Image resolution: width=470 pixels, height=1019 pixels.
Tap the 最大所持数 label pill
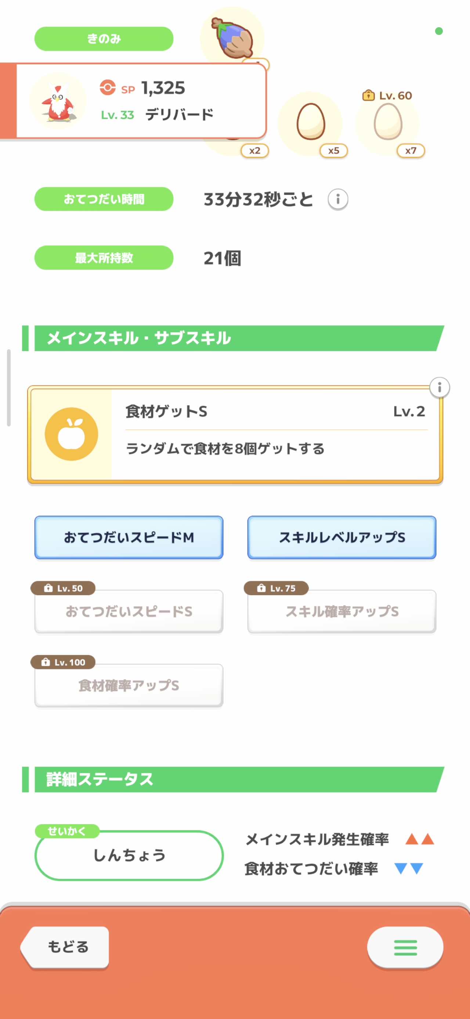(104, 258)
